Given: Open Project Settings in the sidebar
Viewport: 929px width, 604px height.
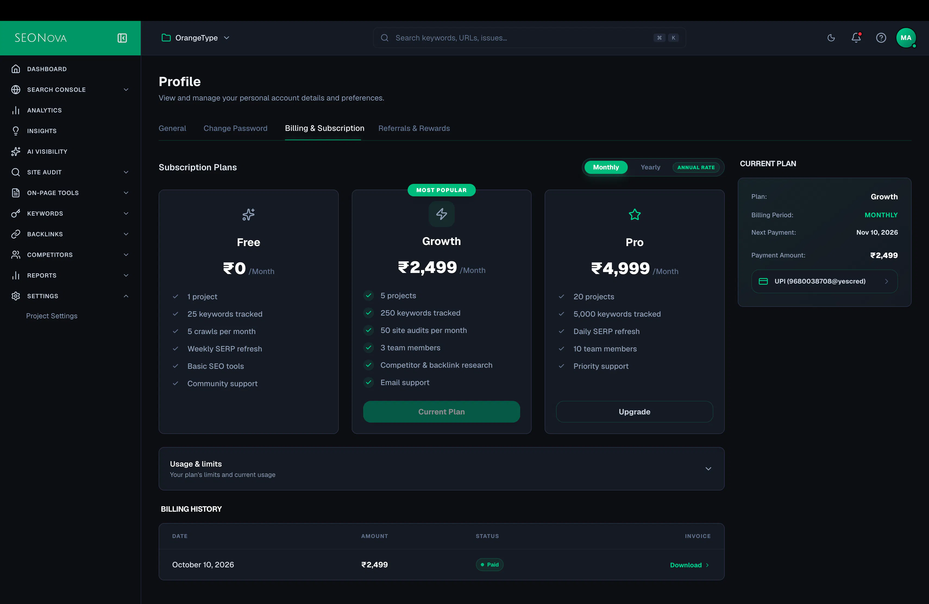Looking at the screenshot, I should tap(52, 316).
